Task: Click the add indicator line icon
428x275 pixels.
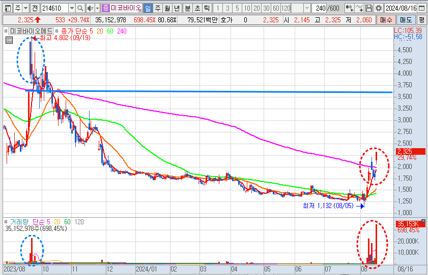Action: pos(359,8)
